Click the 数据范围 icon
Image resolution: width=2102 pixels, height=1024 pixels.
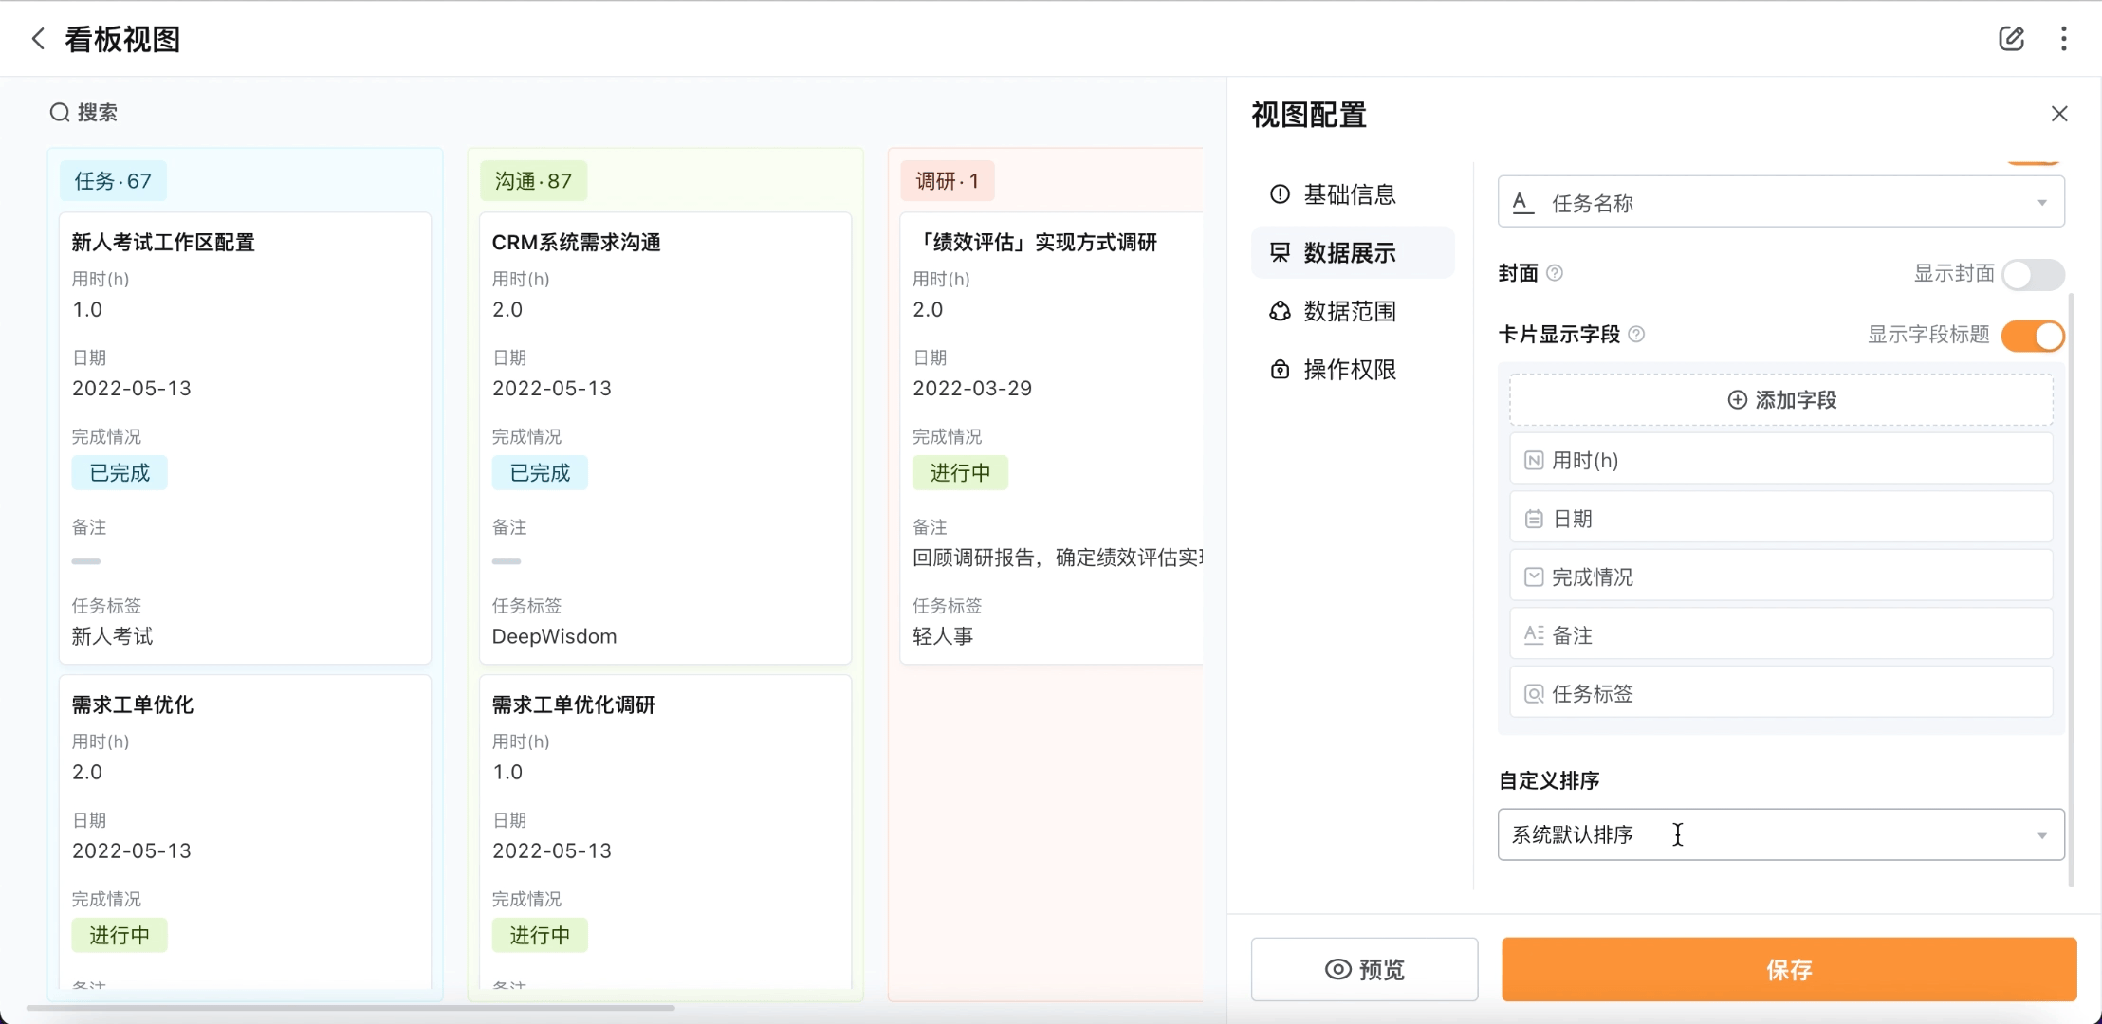1280,311
